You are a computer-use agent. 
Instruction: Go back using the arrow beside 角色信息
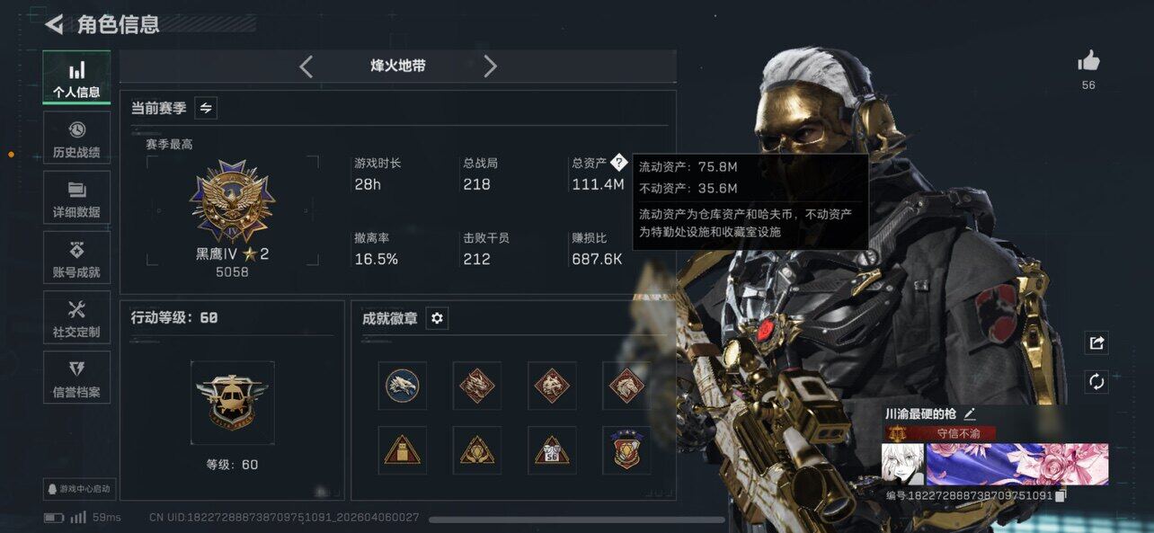click(54, 24)
